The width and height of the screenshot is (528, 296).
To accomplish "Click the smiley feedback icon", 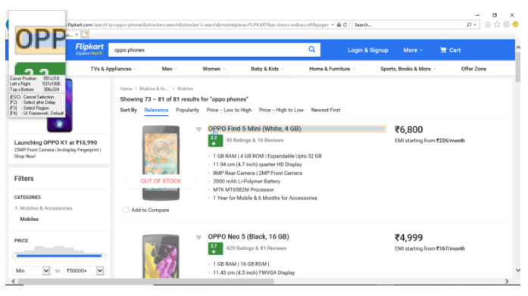I will click(x=515, y=24).
